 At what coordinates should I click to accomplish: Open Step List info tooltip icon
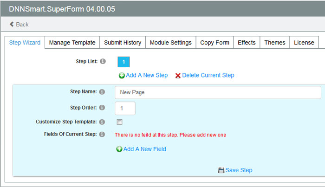click(103, 61)
